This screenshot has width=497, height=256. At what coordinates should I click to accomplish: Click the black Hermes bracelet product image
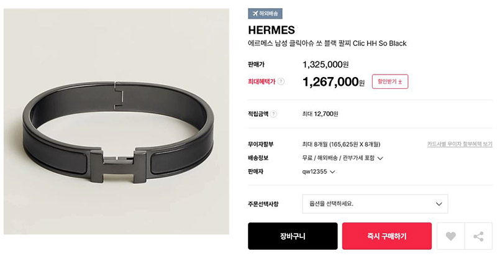pos(116,121)
